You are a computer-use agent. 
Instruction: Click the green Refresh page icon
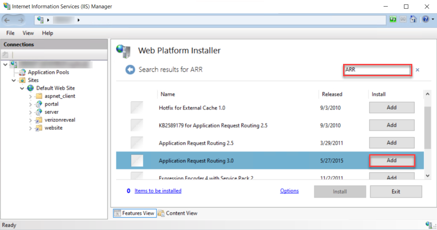pos(393,19)
